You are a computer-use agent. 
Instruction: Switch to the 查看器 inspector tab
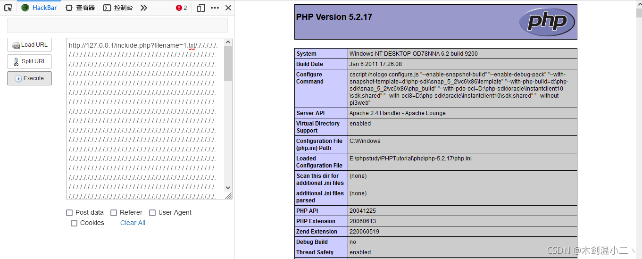pos(80,8)
